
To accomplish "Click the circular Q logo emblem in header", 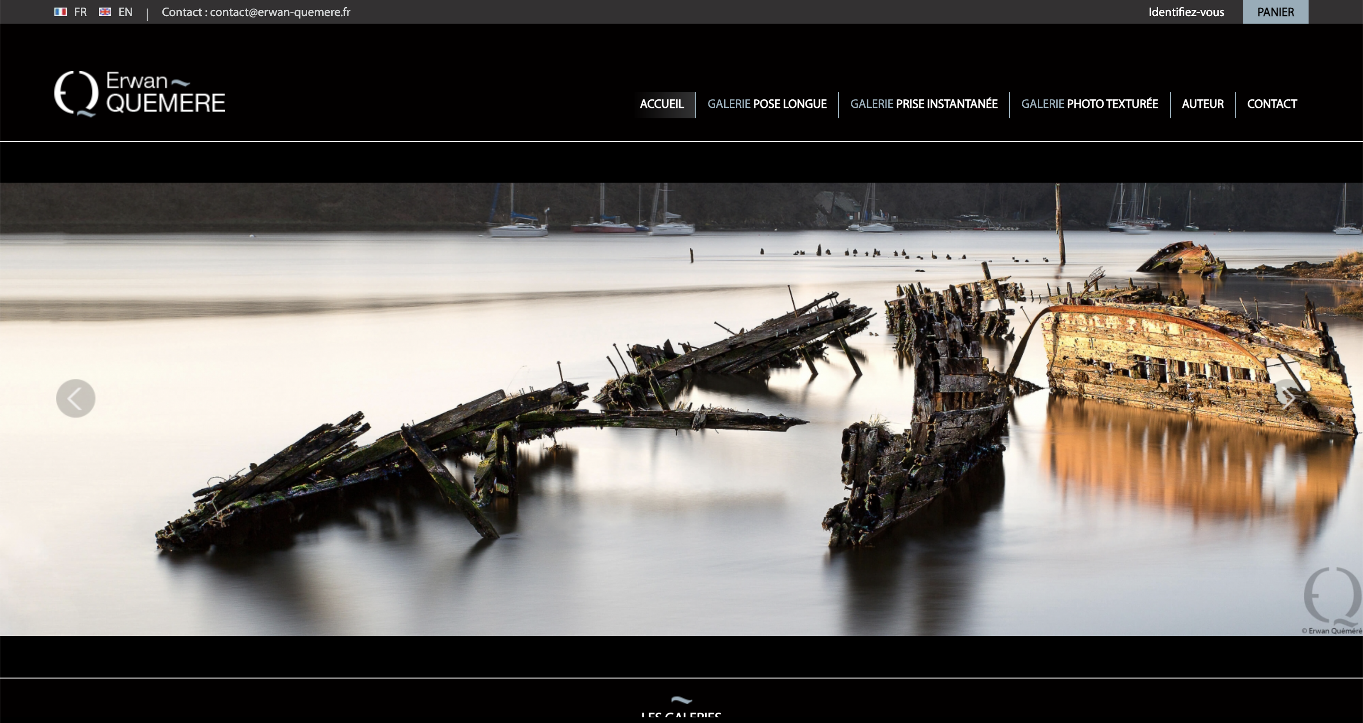I will [76, 93].
